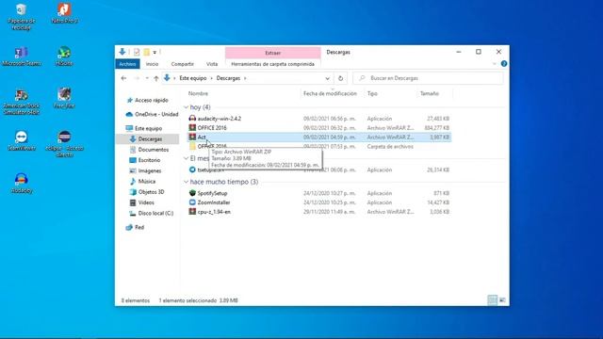Image resolution: width=603 pixels, height=339 pixels.
Task: Select OFFICE 2016 WinRAR archive file
Action: tap(318, 128)
